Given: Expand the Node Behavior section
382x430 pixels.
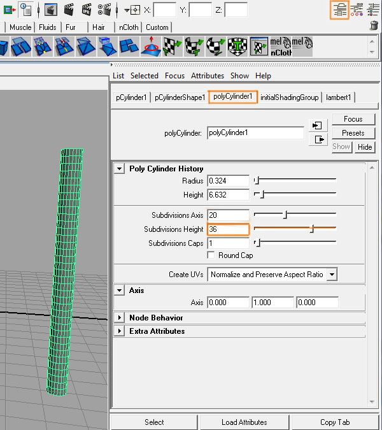Looking at the screenshot, I should pyautogui.click(x=119, y=317).
